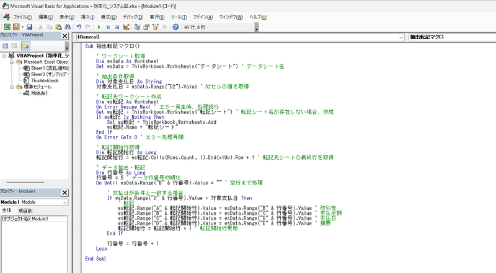496x273 pixels.
Task: Click the Loop keyword line in code
Action: pos(102,249)
